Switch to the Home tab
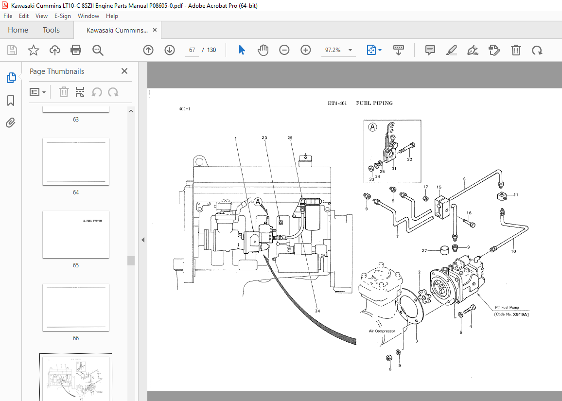Screen dimensions: 562x401 [x=18, y=30]
